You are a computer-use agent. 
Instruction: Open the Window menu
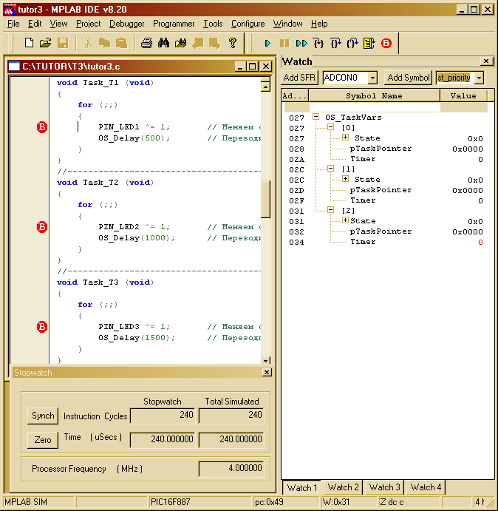[287, 24]
